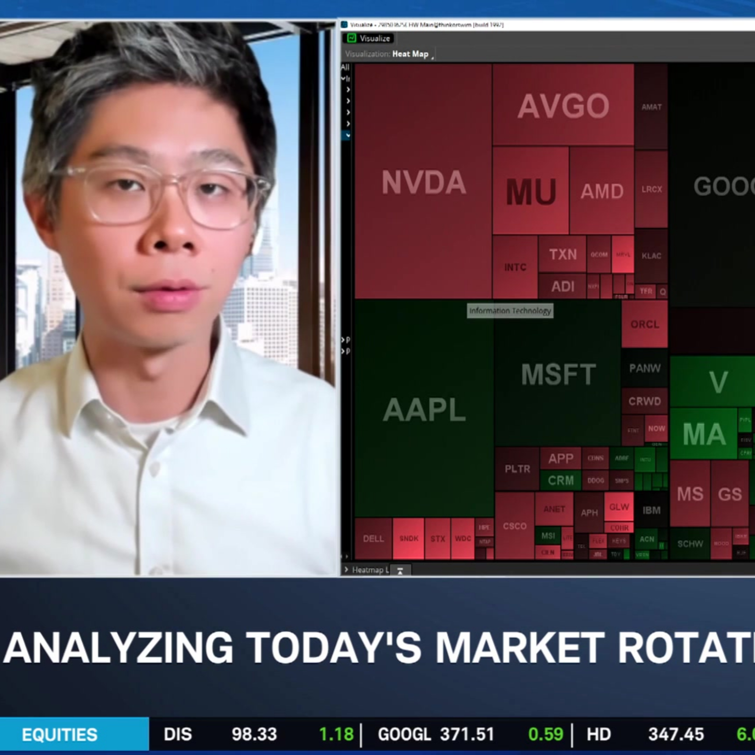Click the MA tile
Screen dimensions: 755x755
tap(703, 433)
